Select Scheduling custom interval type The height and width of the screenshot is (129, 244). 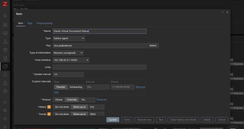click(76, 87)
